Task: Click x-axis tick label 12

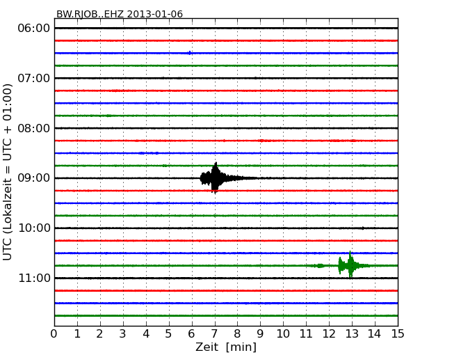Action: (x=329, y=334)
